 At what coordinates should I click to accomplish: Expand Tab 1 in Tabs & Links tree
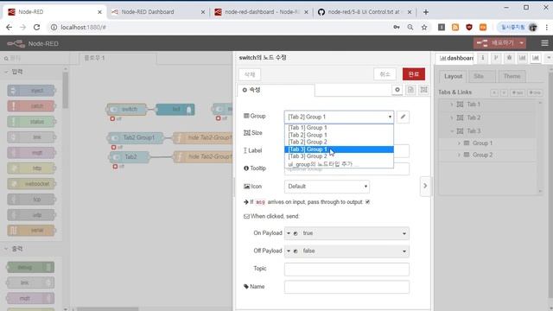(x=451, y=105)
